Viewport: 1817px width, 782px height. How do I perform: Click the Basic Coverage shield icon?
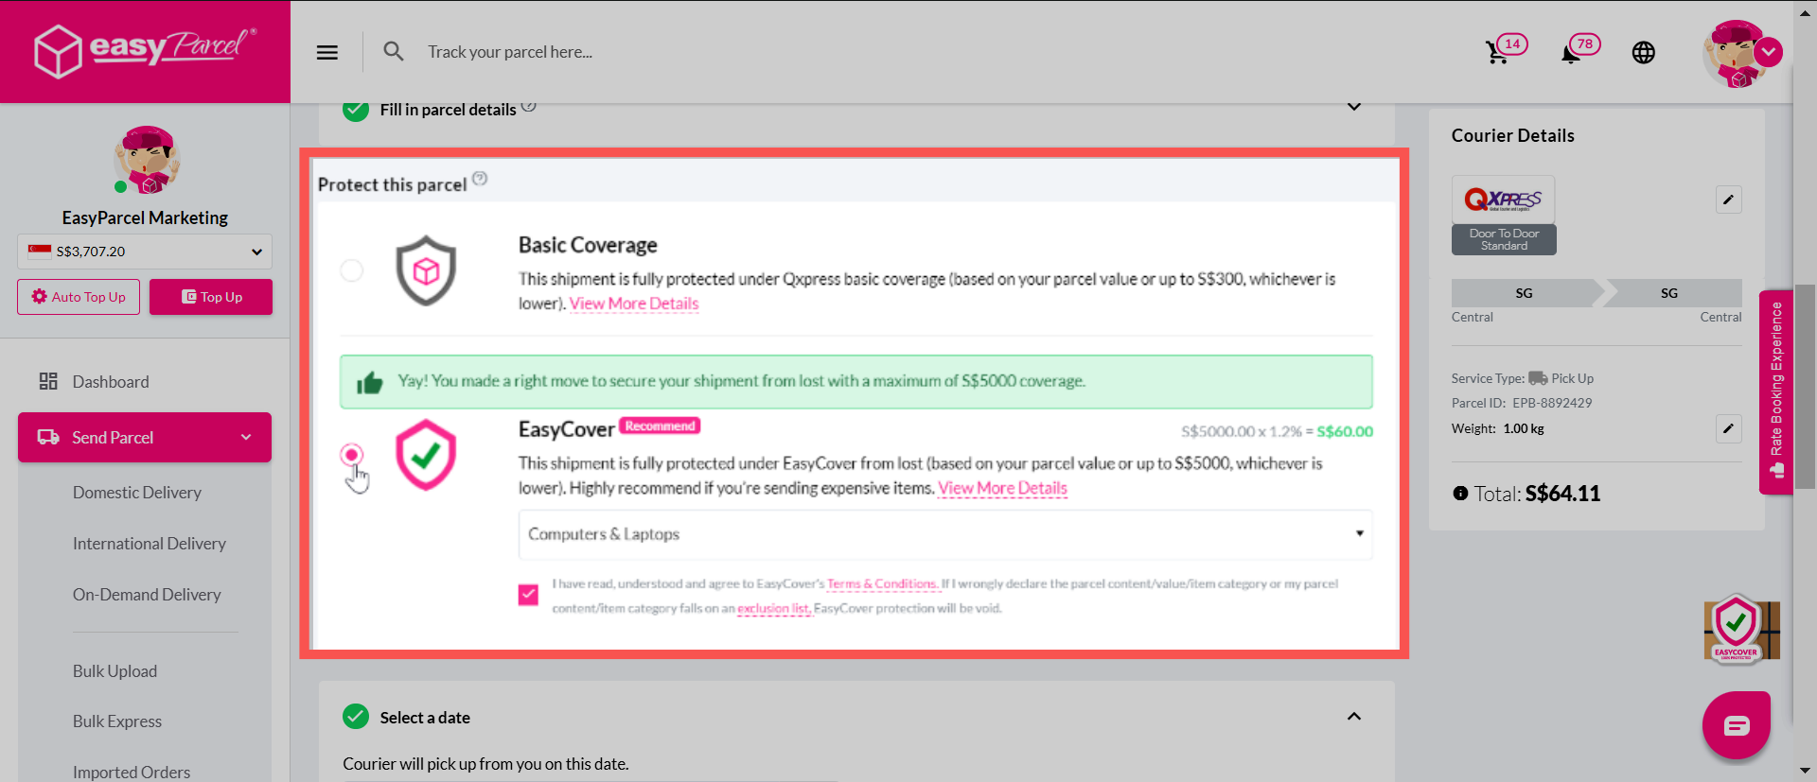(426, 270)
